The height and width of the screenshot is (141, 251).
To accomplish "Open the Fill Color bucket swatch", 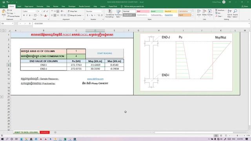I will point(41,15).
